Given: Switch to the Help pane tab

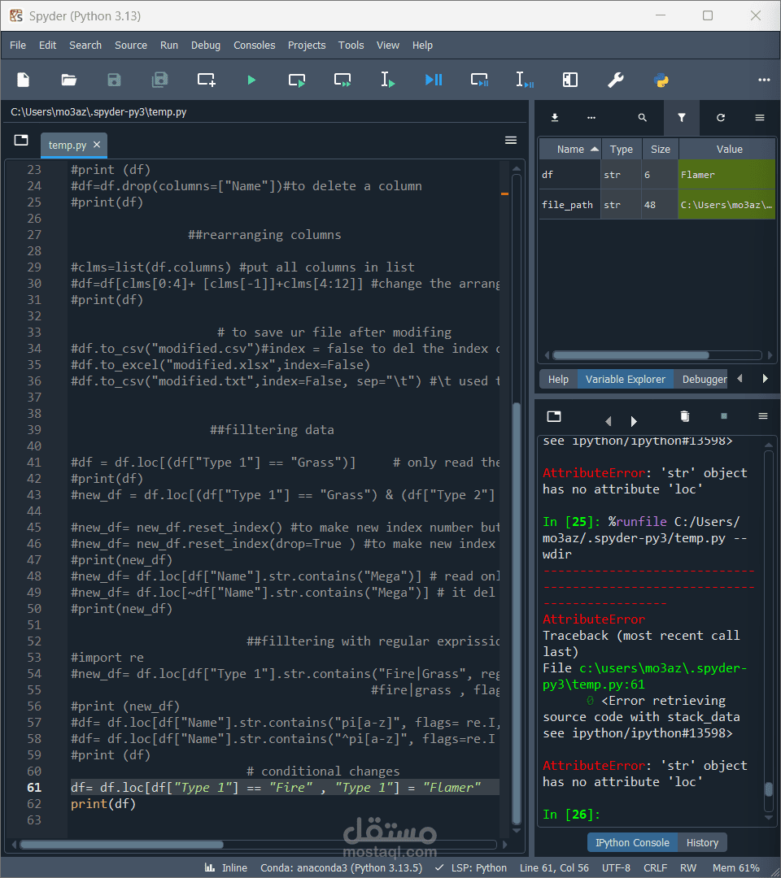Looking at the screenshot, I should pyautogui.click(x=558, y=380).
